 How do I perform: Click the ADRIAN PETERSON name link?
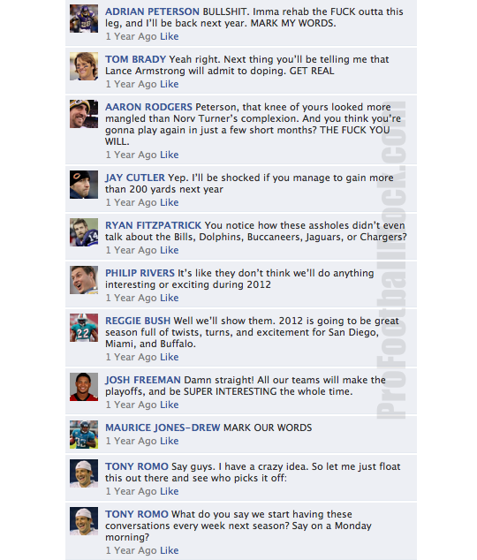152,11
